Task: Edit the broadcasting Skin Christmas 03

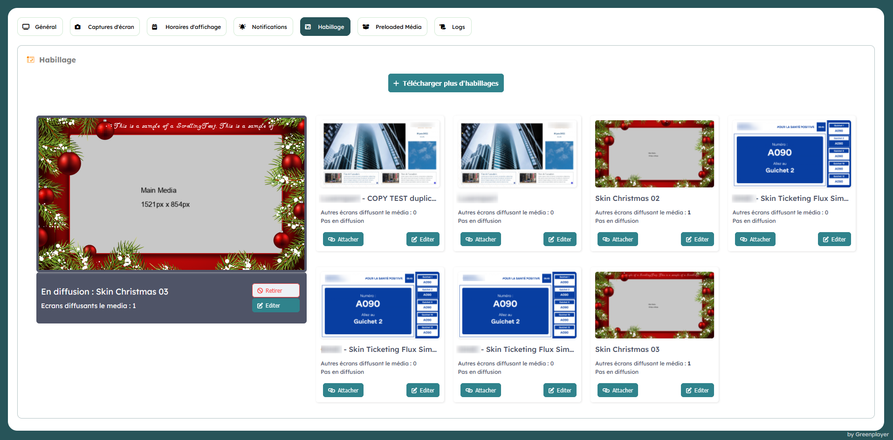Action: (275, 306)
